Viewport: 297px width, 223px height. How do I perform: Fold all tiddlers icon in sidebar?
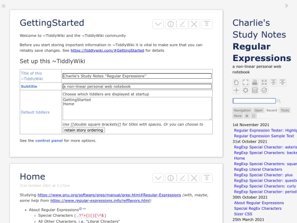point(273,83)
